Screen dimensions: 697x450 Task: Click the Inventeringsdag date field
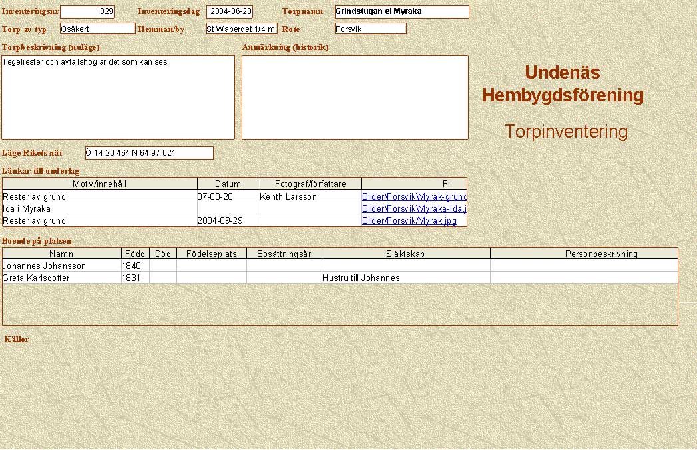click(230, 12)
